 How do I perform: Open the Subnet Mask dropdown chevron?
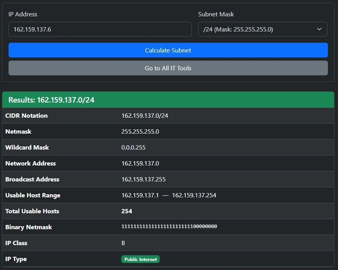point(319,29)
